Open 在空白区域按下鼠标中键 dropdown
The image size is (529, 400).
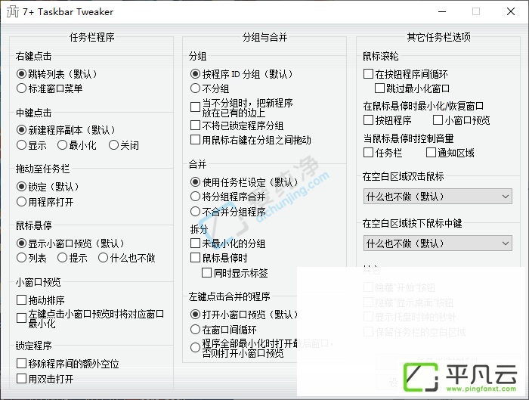tap(438, 243)
